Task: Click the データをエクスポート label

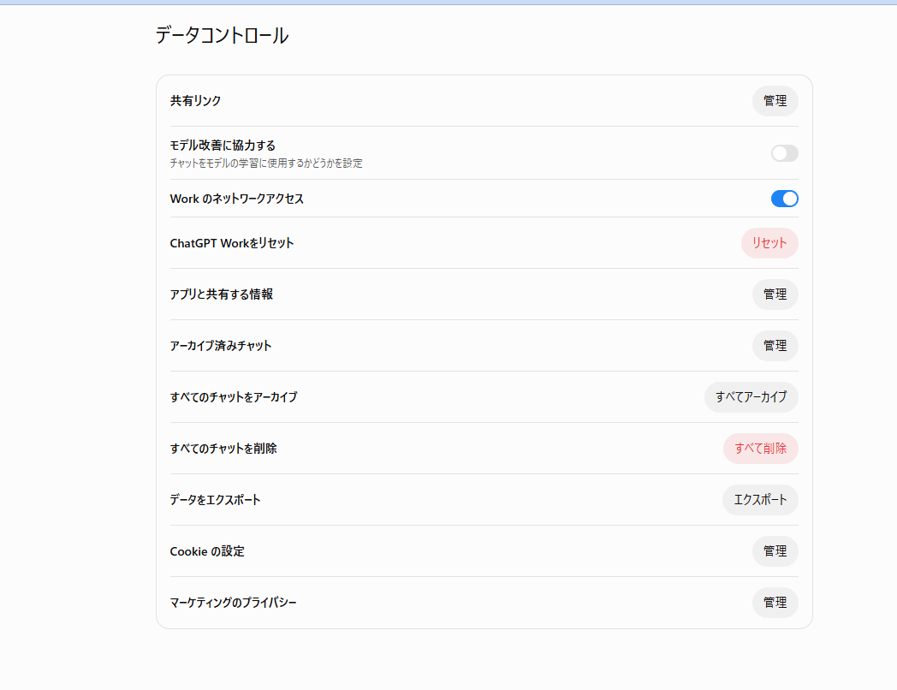Action: click(x=215, y=500)
